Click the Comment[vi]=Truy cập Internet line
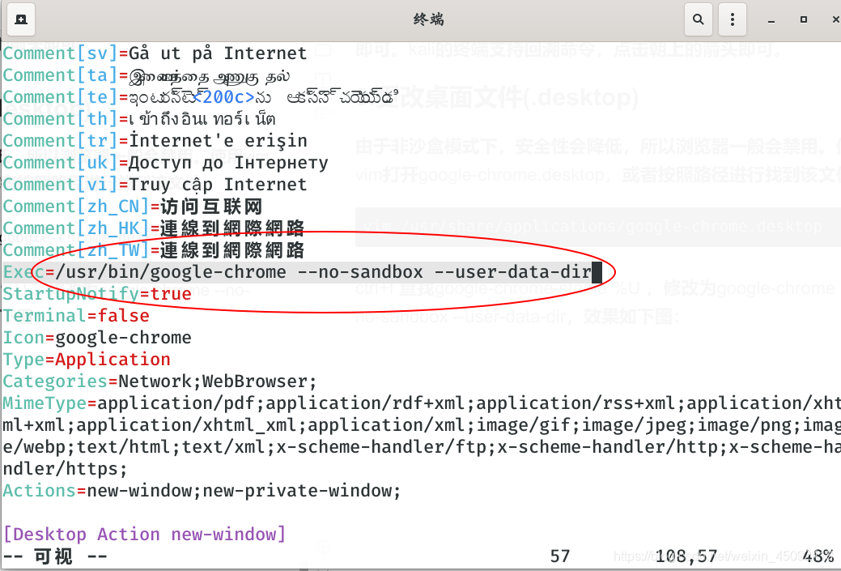841x571 pixels. (x=155, y=185)
